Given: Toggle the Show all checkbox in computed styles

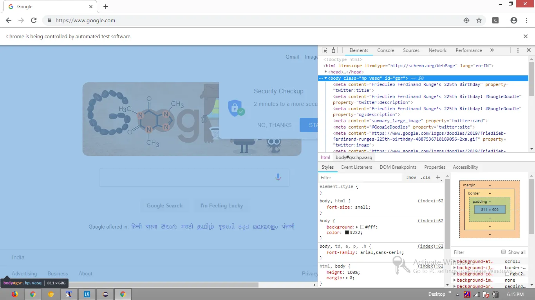Looking at the screenshot, I should [x=504, y=252].
